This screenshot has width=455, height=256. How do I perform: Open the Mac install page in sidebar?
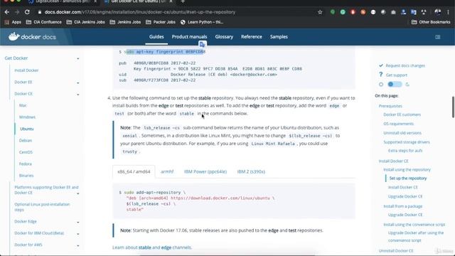[x=23, y=105]
